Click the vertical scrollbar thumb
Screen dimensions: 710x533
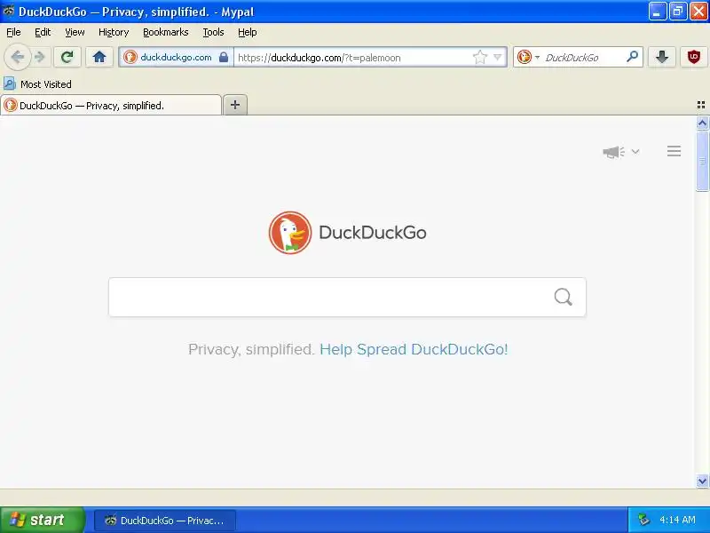point(702,161)
